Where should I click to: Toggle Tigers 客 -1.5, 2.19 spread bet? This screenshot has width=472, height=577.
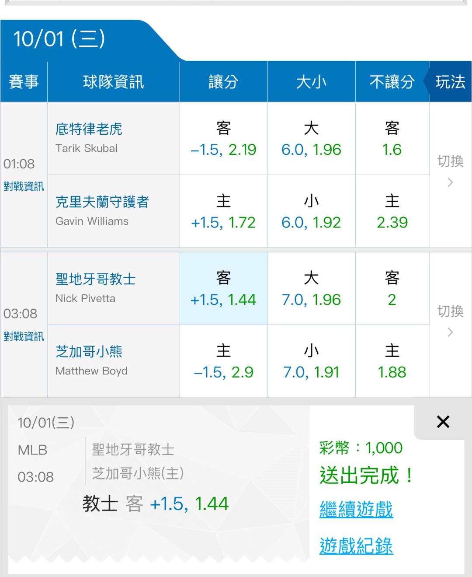coord(223,139)
